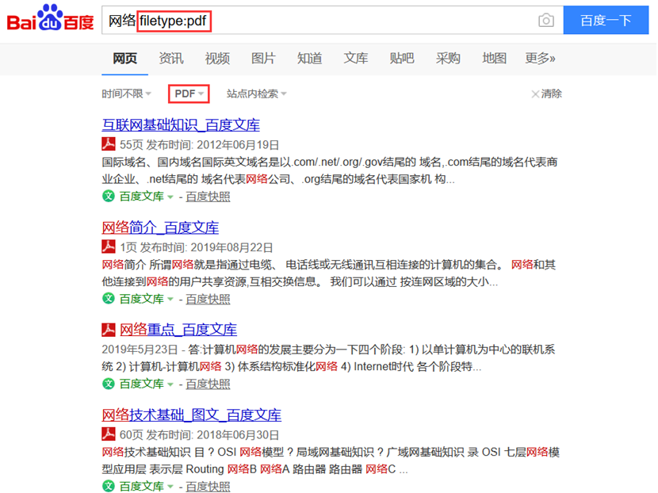Open 百度快照 for 网络简介 result
658x493 pixels.
coord(208,299)
